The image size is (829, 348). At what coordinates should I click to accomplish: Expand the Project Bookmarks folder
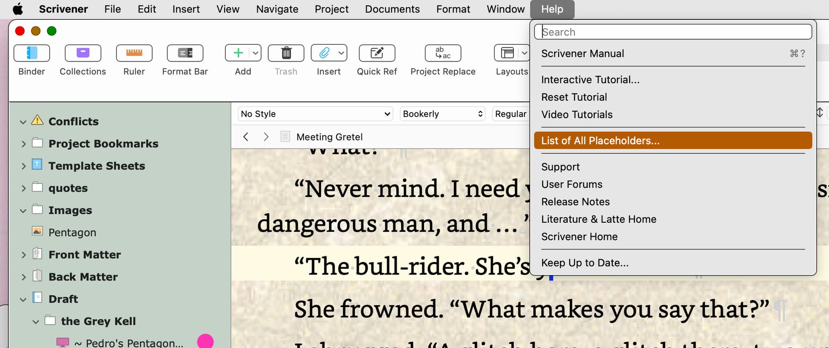(23, 144)
